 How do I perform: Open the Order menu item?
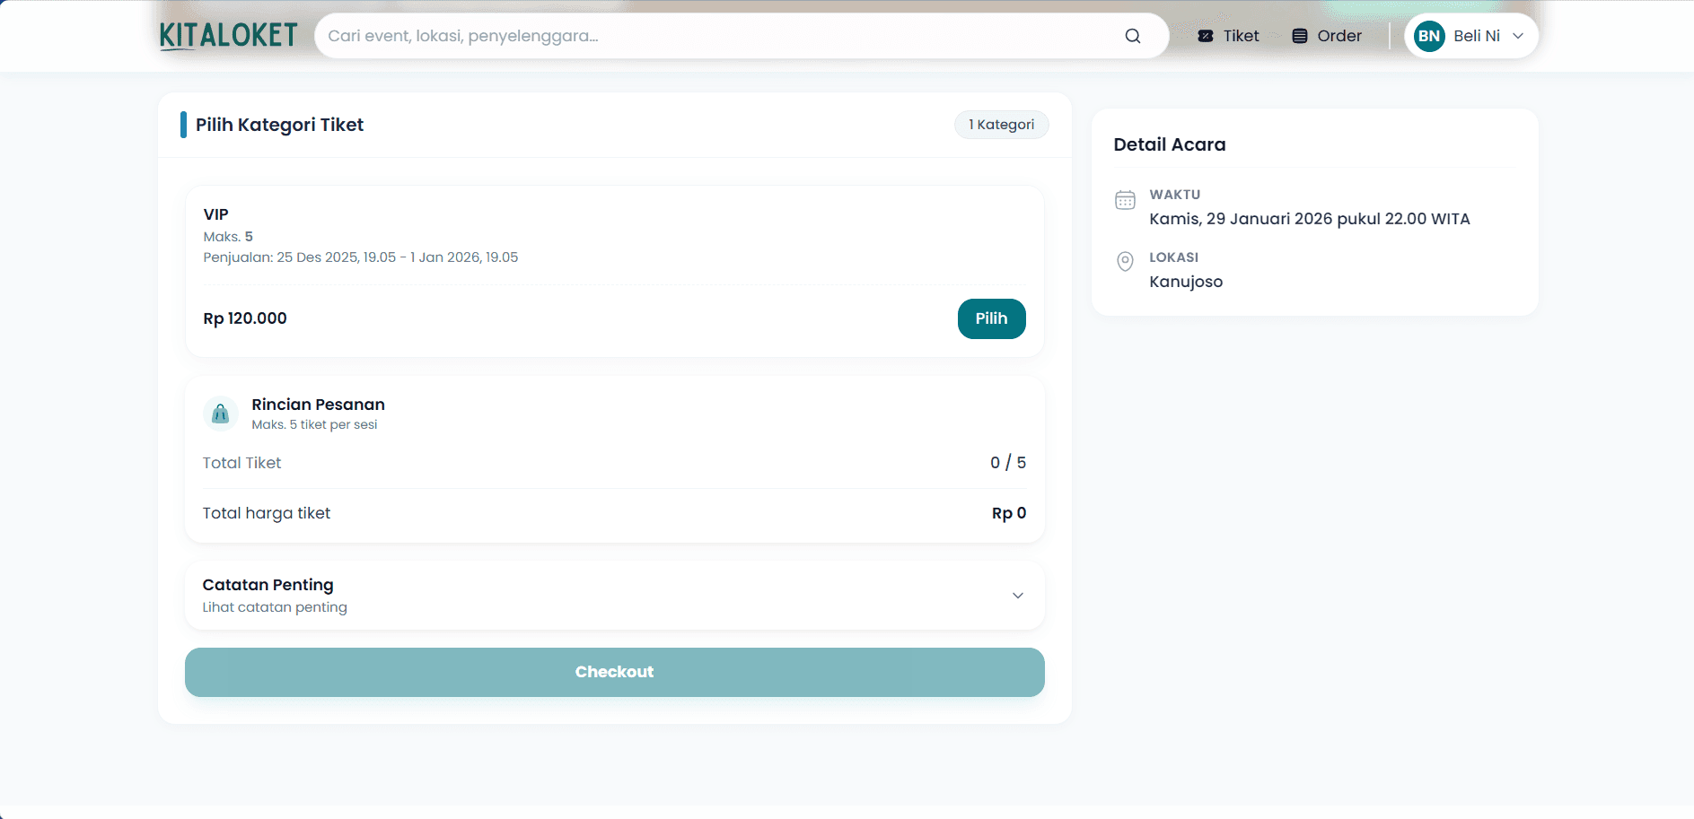point(1327,36)
